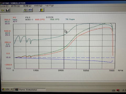Click the DYNO SIMULATOR title bar icon
The height and width of the screenshot is (94, 126).
(x=1, y=3)
